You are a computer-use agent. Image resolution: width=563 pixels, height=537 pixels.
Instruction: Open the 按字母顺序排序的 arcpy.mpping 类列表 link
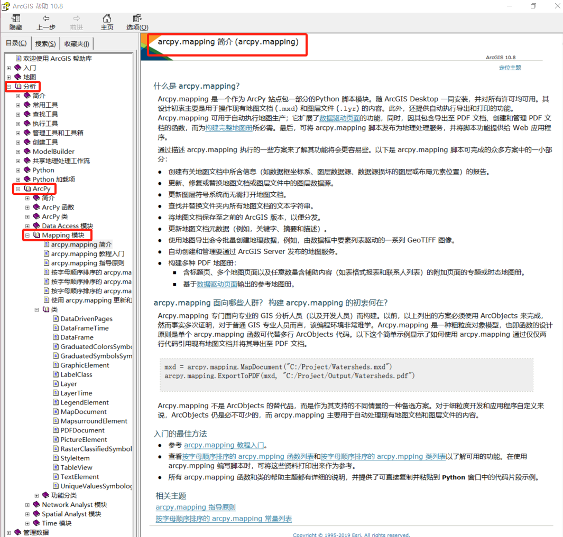pos(383,457)
